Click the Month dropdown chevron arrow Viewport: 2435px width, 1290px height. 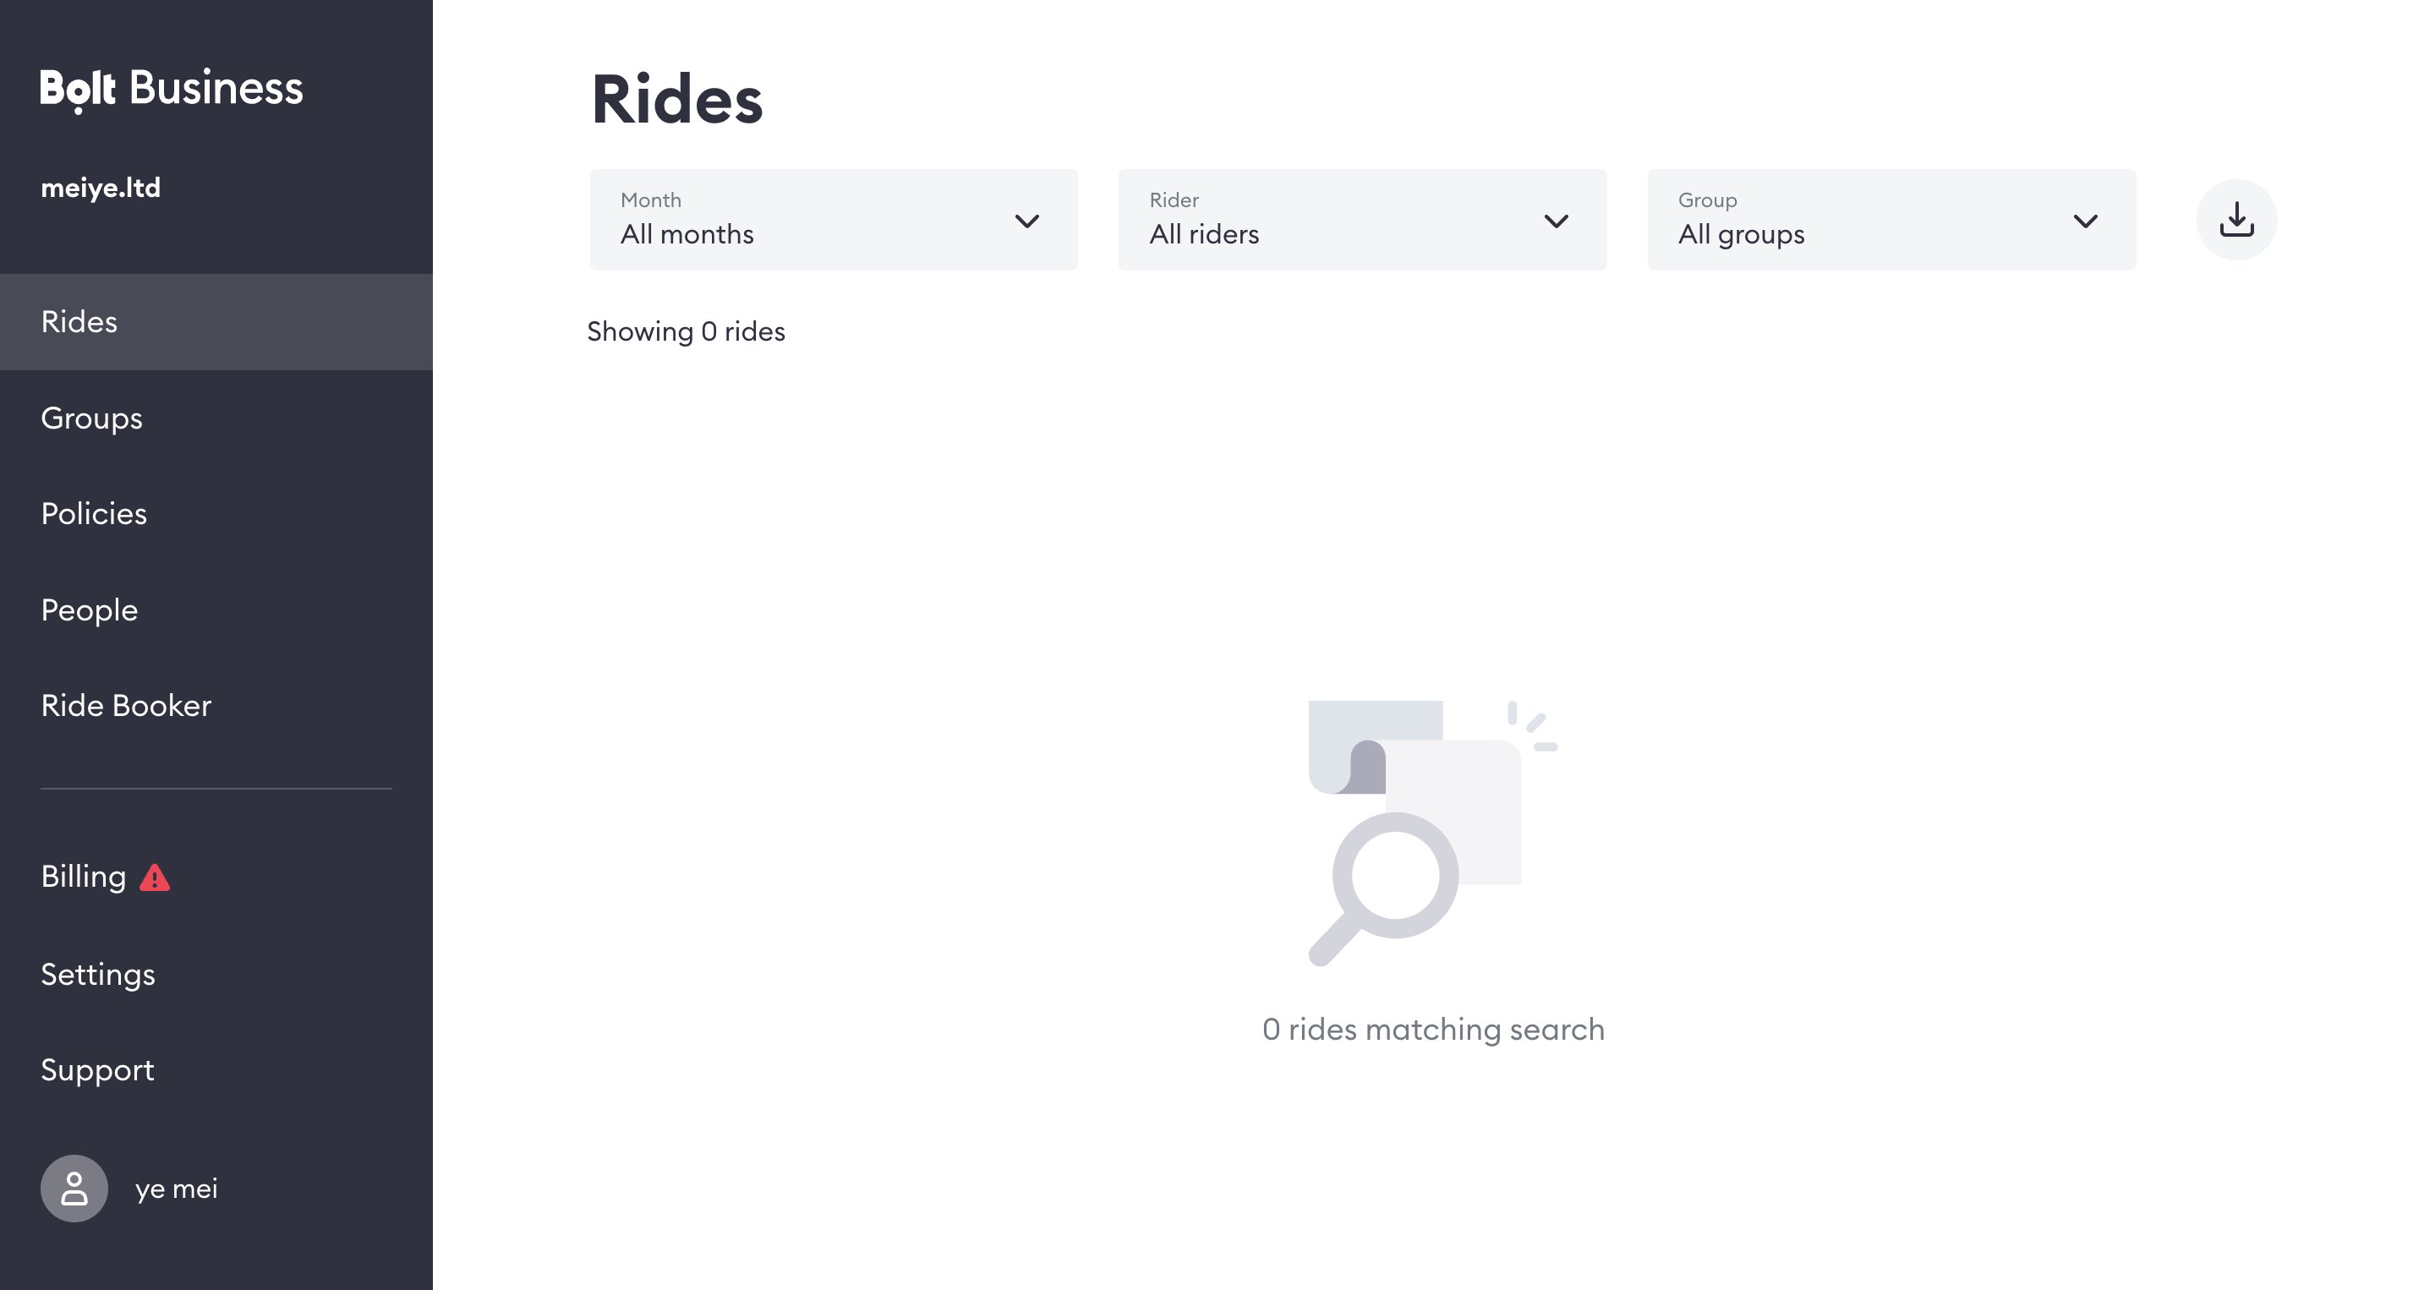point(1026,221)
